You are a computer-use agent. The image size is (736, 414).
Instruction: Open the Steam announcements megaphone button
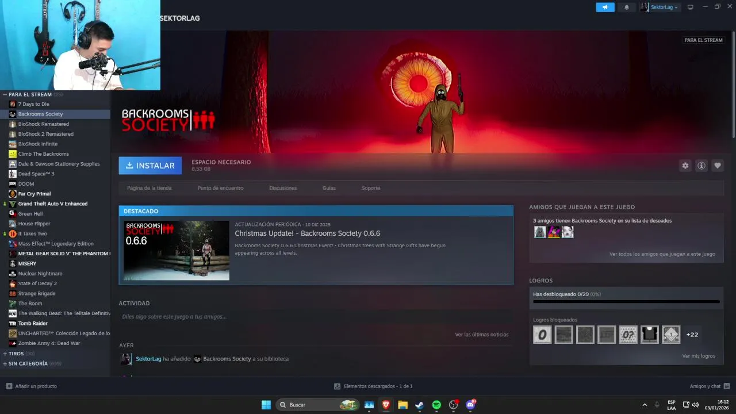[605, 7]
